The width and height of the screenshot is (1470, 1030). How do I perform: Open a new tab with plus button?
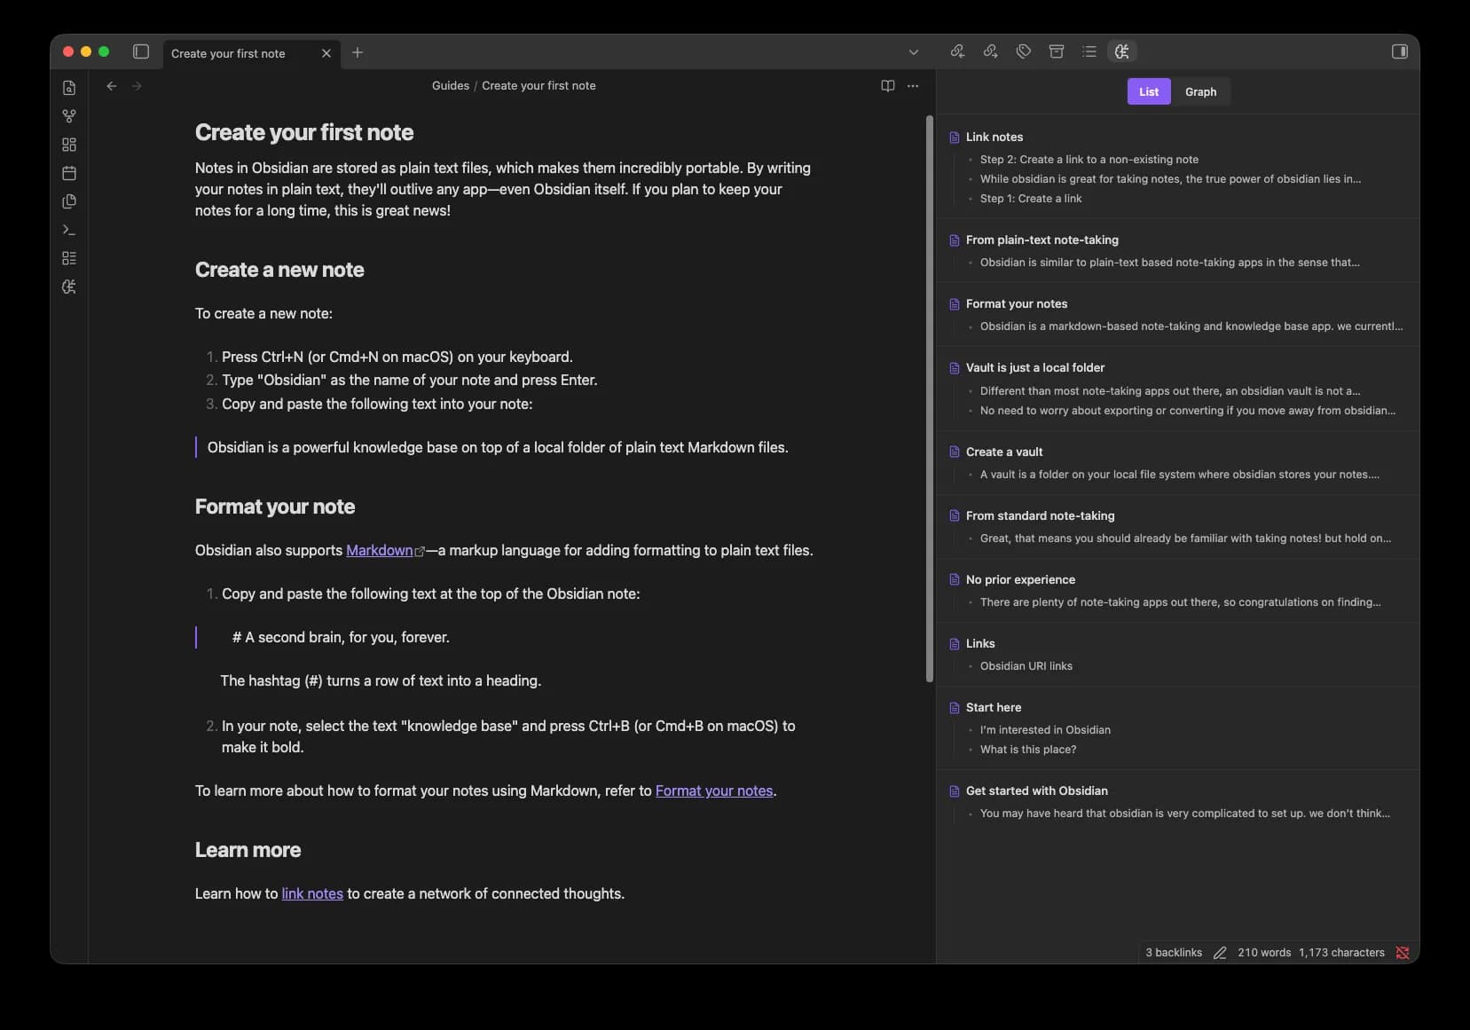pyautogui.click(x=358, y=52)
